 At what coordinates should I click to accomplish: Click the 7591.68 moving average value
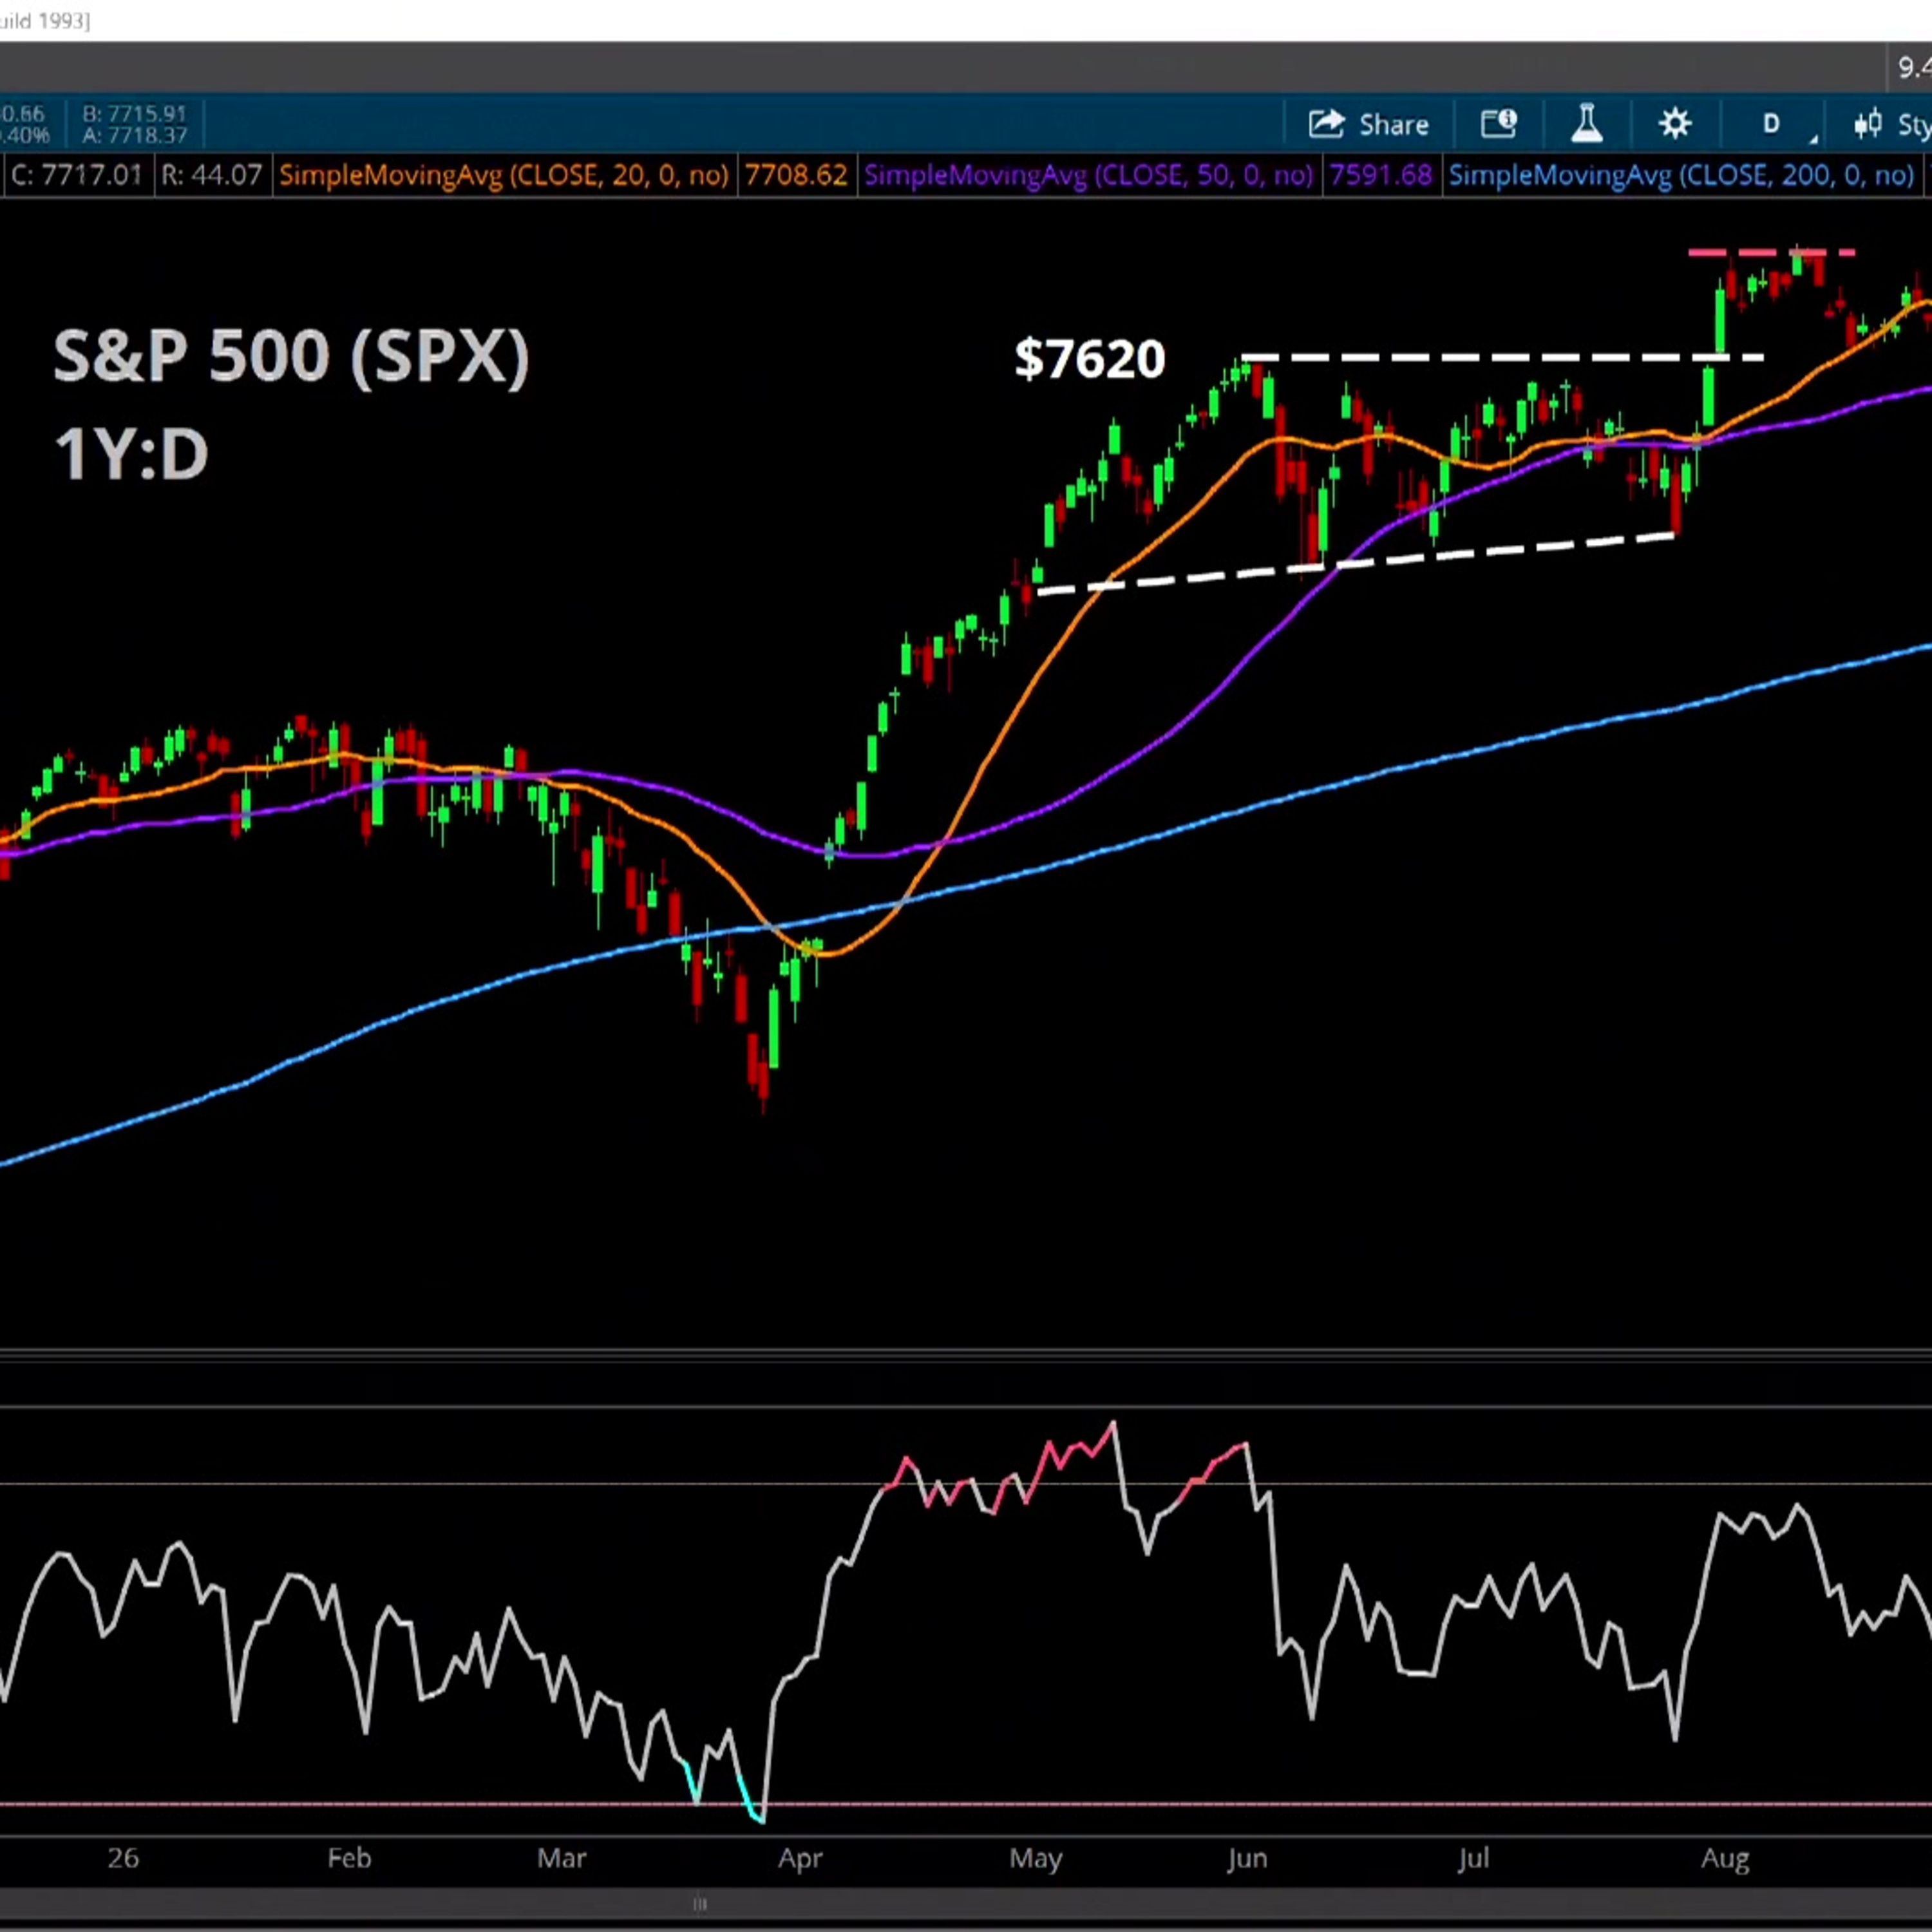point(1381,176)
